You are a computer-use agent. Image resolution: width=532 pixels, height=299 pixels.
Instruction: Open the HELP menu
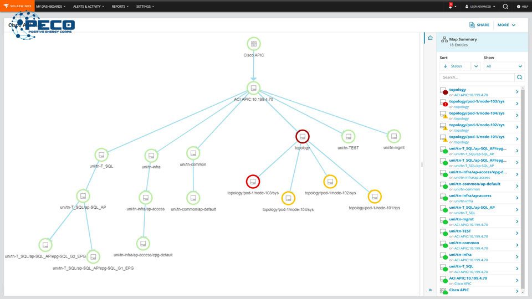click(x=523, y=7)
